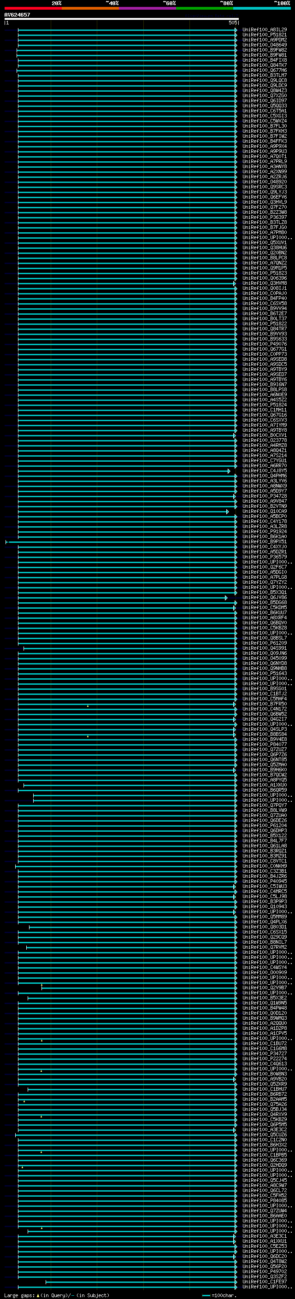This screenshot has width=295, height=1299.
Task: Click alignment bar of UniRef100_Q6JV86
Action: 122,598
